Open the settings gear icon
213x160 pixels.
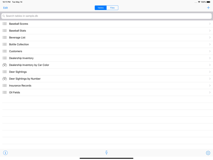208,153
